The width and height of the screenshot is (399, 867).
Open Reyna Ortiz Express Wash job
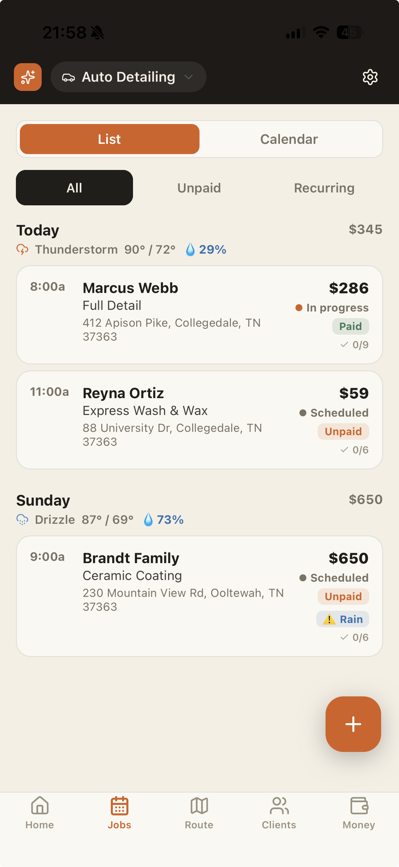[199, 420]
